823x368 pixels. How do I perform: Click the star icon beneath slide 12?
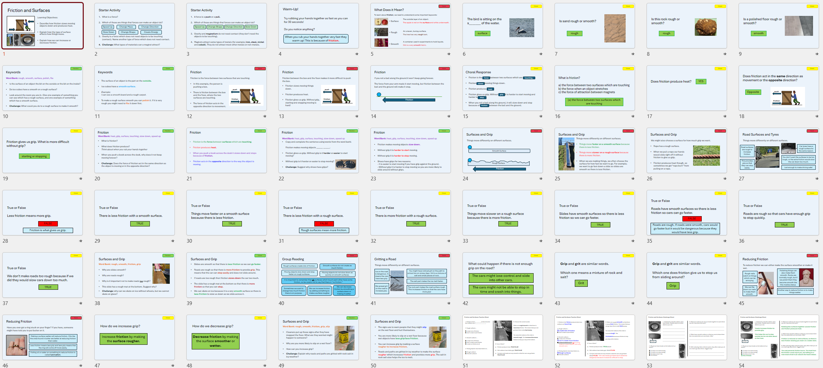click(265, 116)
